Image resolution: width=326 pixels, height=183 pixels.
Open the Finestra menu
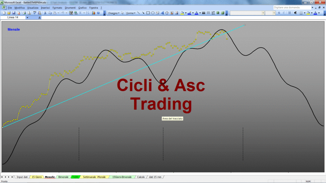(94, 8)
